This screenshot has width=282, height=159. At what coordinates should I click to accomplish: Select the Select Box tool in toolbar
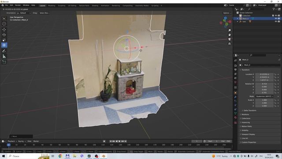coord(4,19)
